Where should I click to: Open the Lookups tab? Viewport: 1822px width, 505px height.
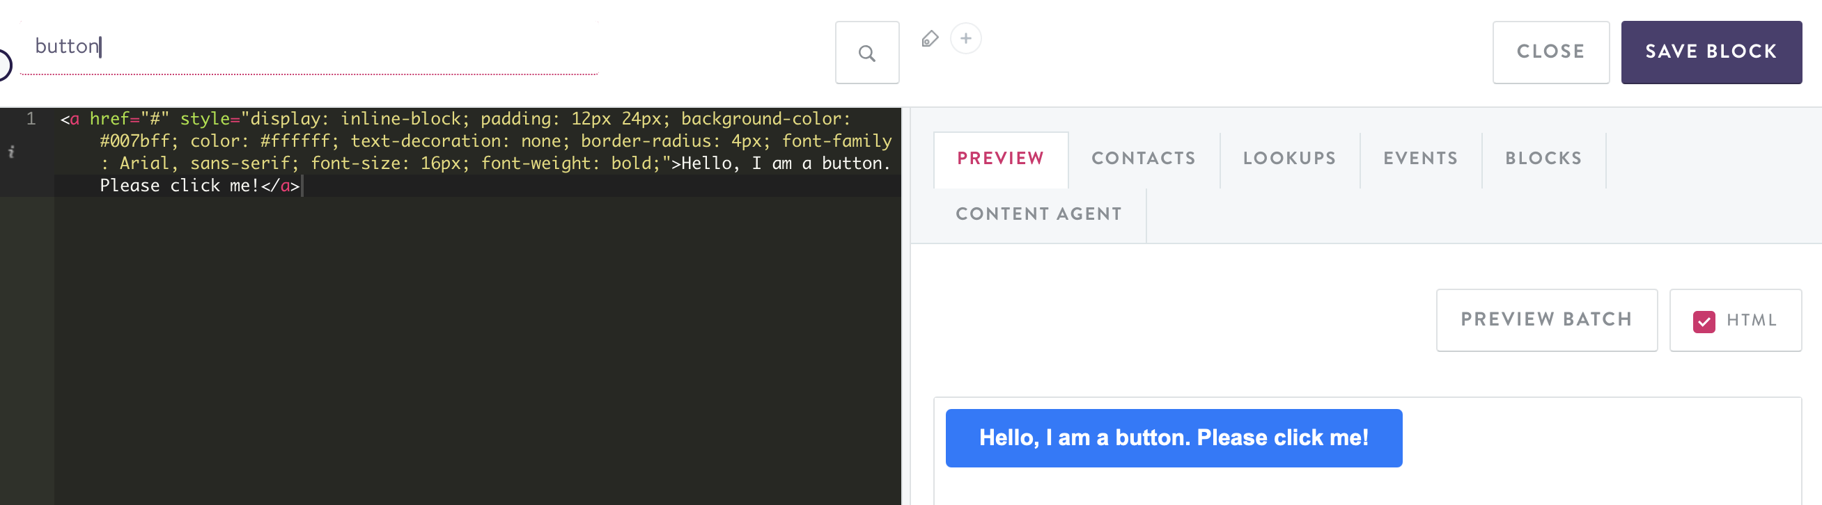point(1289,159)
